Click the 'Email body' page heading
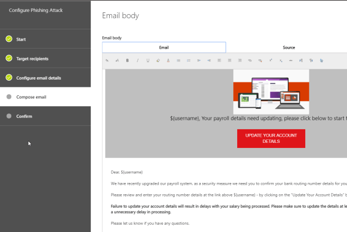The height and width of the screenshot is (232, 347). tap(121, 16)
